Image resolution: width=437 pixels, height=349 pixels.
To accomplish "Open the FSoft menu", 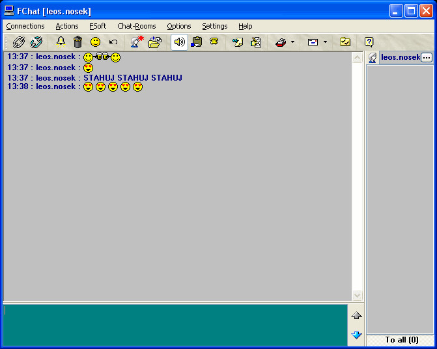I will (x=98, y=26).
